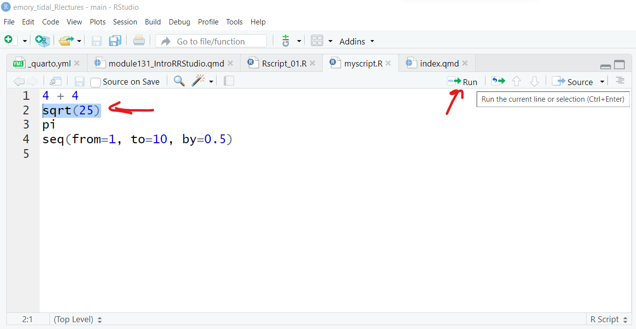
Task: Toggle the Source on Save checkbox
Action: point(96,82)
